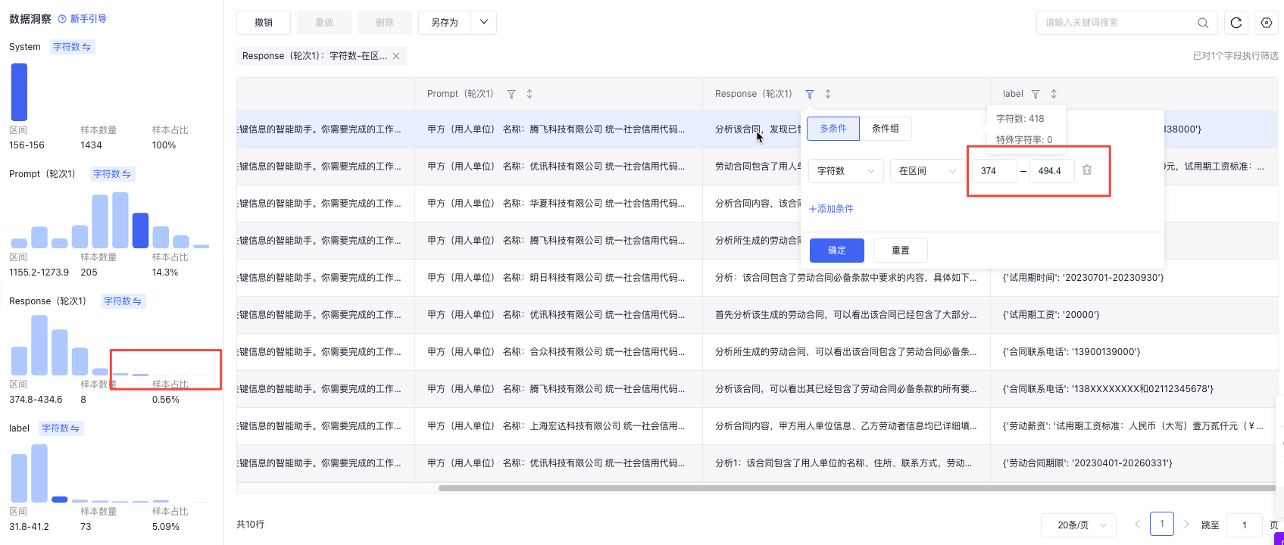1284x545 pixels.
Task: Click the 删除 button
Action: 385,23
